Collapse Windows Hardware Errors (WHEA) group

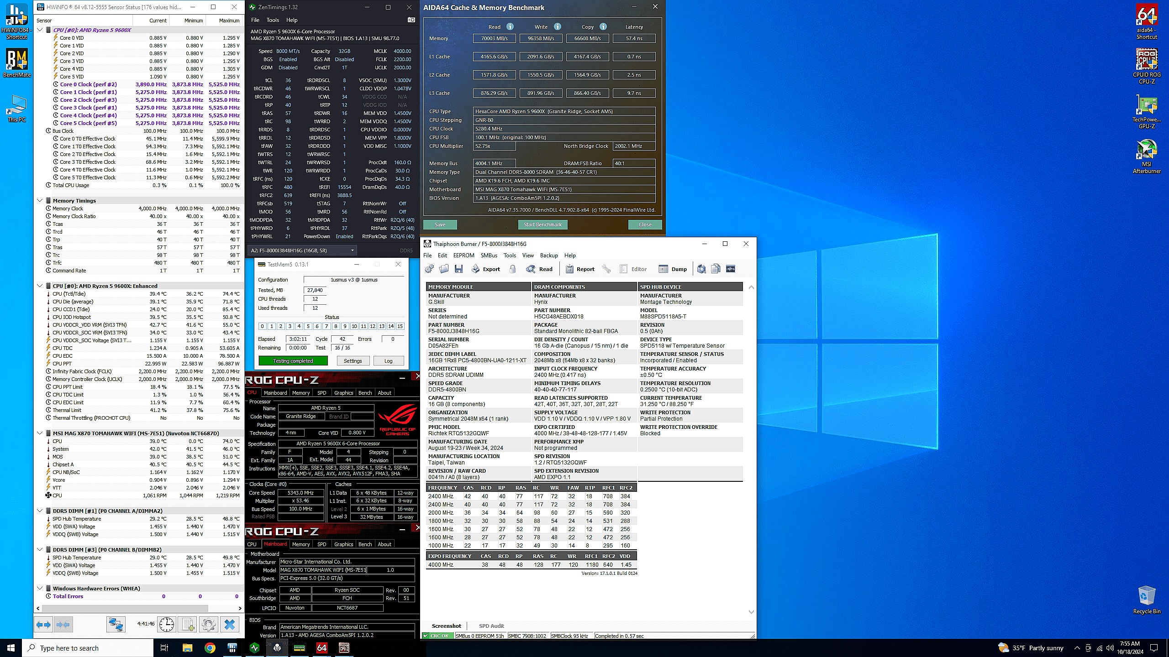click(40, 589)
